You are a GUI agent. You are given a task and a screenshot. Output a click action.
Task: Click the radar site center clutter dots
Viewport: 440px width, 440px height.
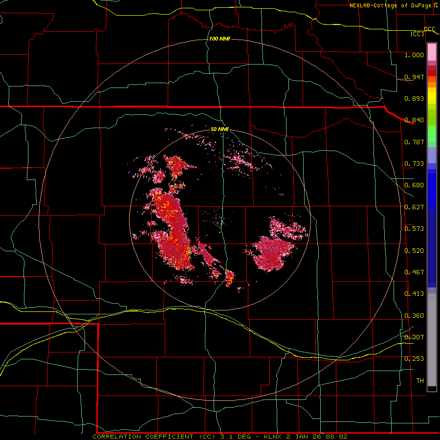tap(220, 221)
